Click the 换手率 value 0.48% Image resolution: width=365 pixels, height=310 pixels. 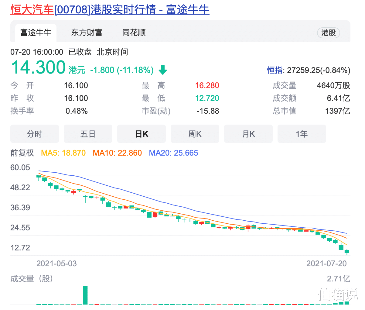coord(77,111)
